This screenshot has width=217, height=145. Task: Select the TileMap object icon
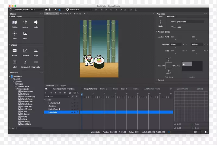(14, 22)
